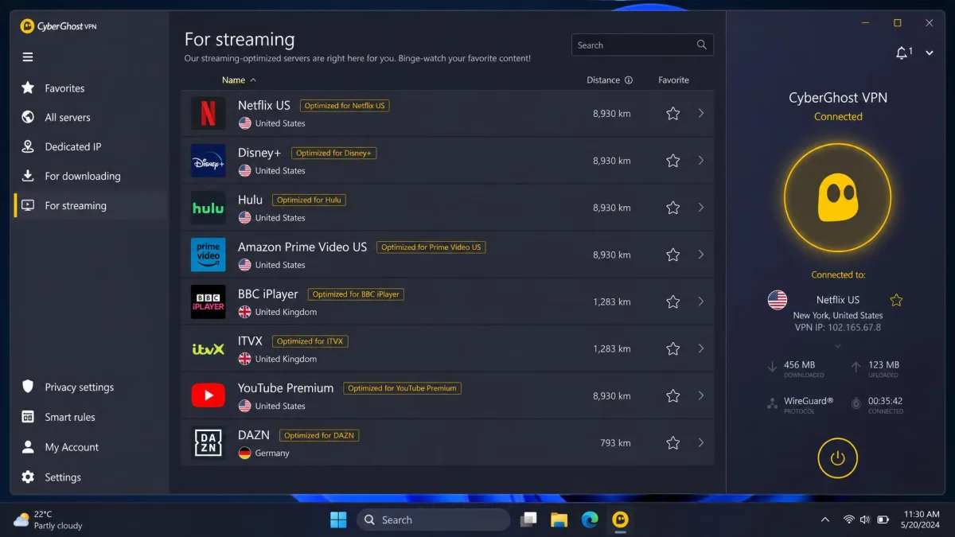This screenshot has height=537, width=955.
Task: Click the Netflix US logo thumbnail
Action: point(208,113)
